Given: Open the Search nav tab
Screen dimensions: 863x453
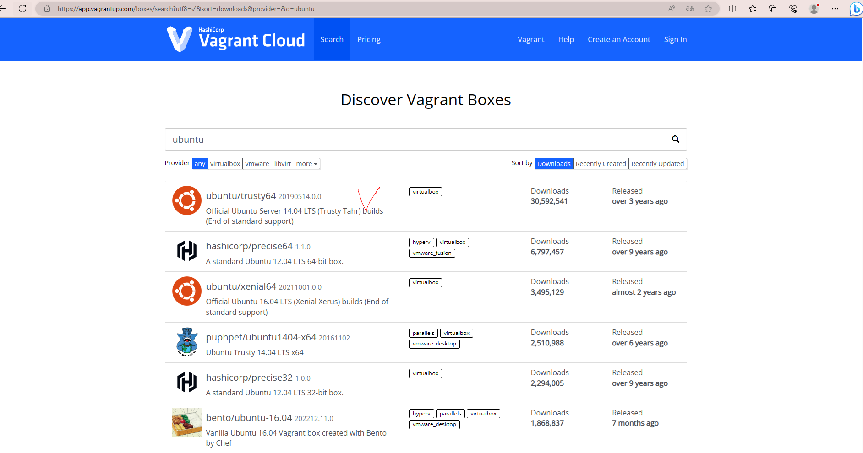Looking at the screenshot, I should tap(332, 39).
